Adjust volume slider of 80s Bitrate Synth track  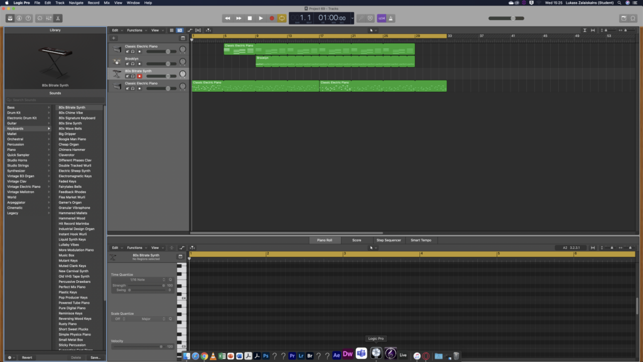pos(161,76)
